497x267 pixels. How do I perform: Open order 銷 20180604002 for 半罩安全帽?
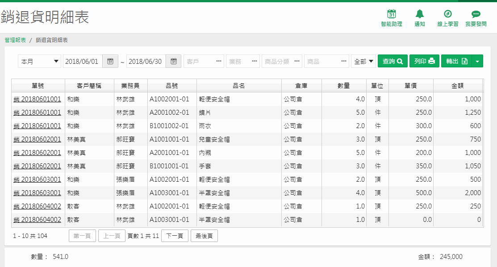click(37, 219)
